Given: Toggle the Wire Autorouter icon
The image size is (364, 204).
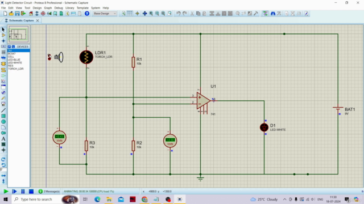Looking at the screenshot, I should pos(265,14).
